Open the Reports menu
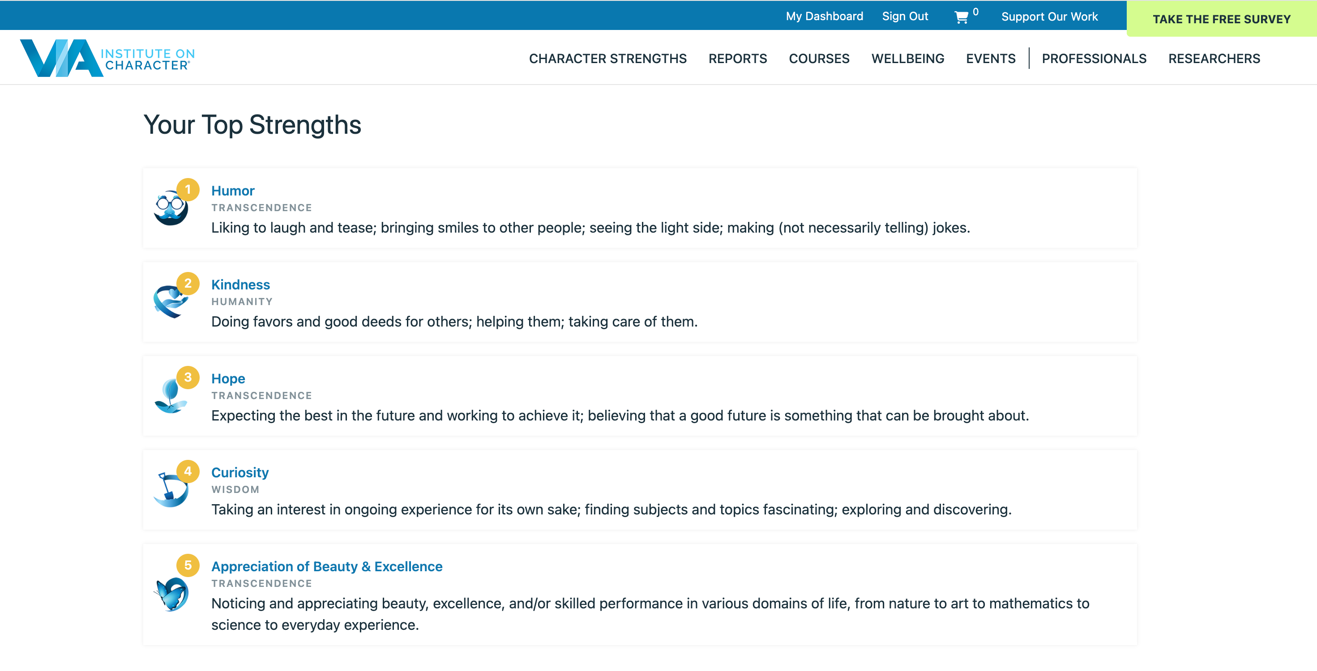Viewport: 1317px width, 671px height. click(x=737, y=59)
